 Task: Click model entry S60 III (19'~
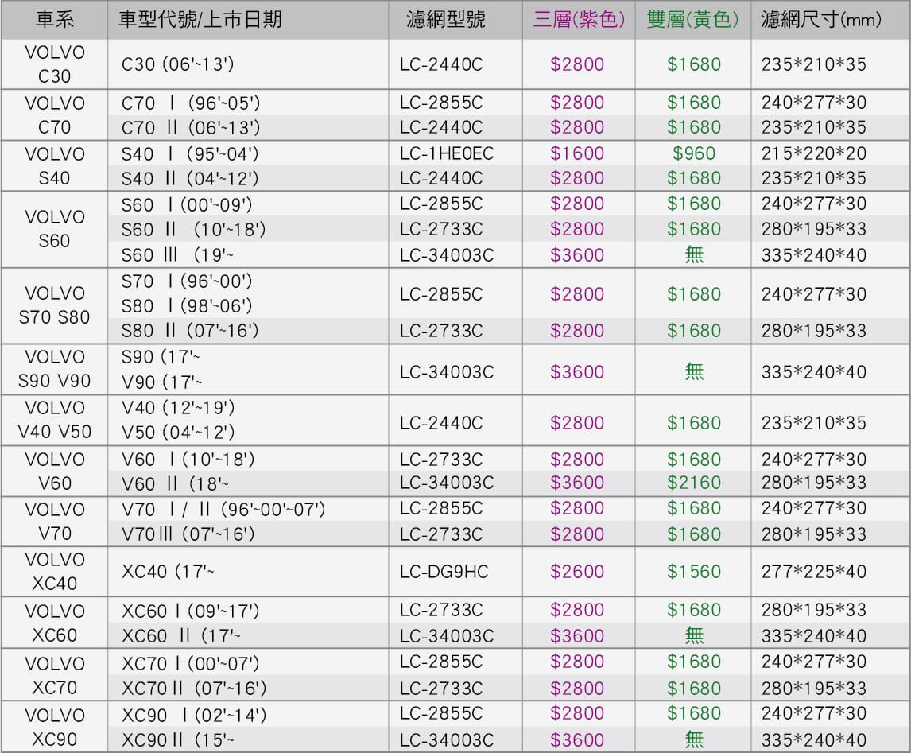click(x=178, y=255)
